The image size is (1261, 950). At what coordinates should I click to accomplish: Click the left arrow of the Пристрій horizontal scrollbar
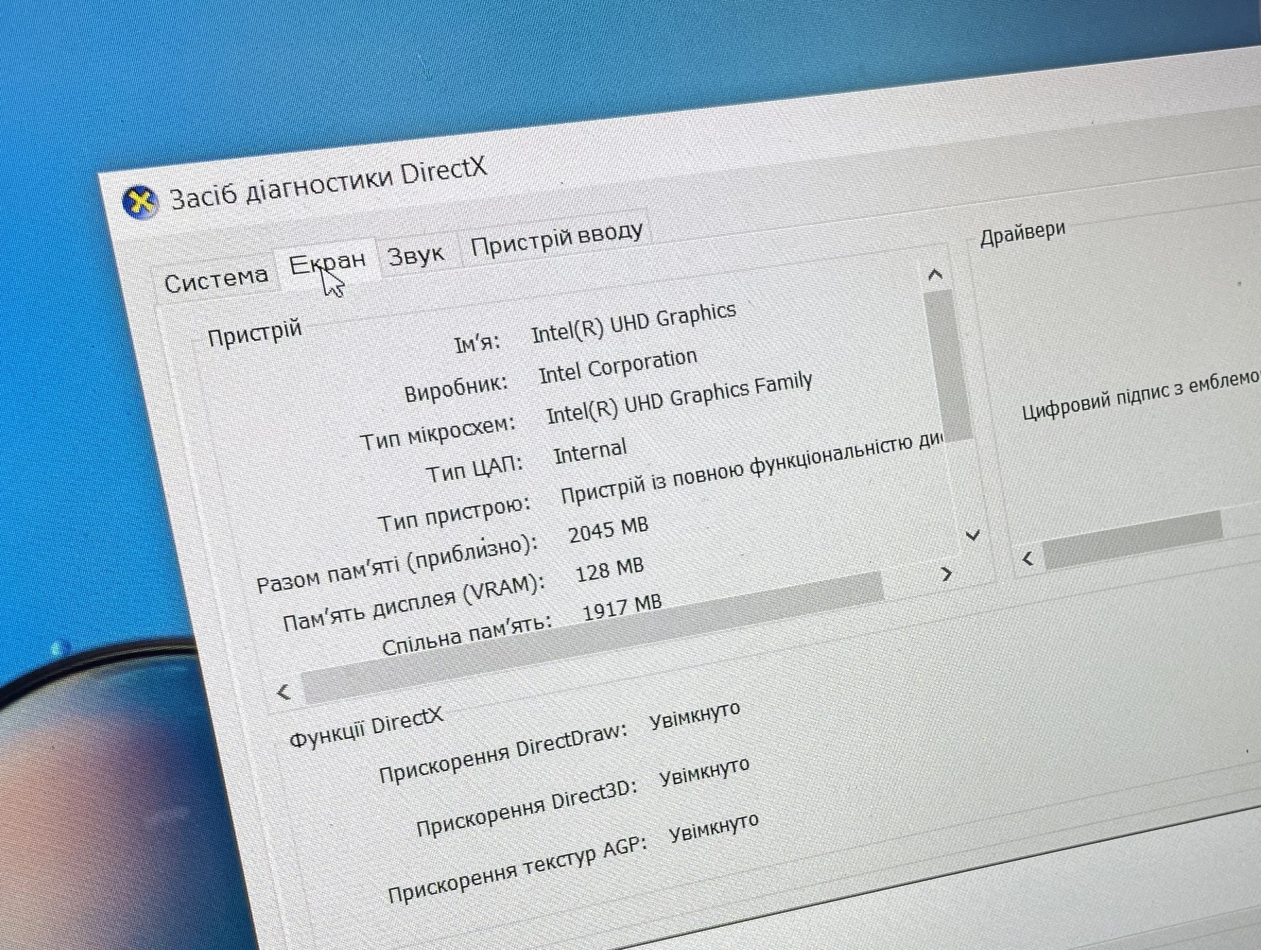(283, 693)
